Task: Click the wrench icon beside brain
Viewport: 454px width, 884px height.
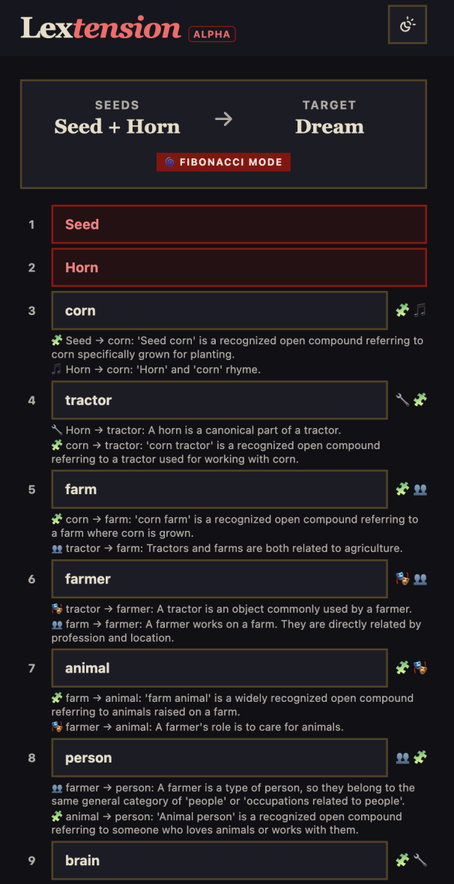Action: tap(420, 860)
